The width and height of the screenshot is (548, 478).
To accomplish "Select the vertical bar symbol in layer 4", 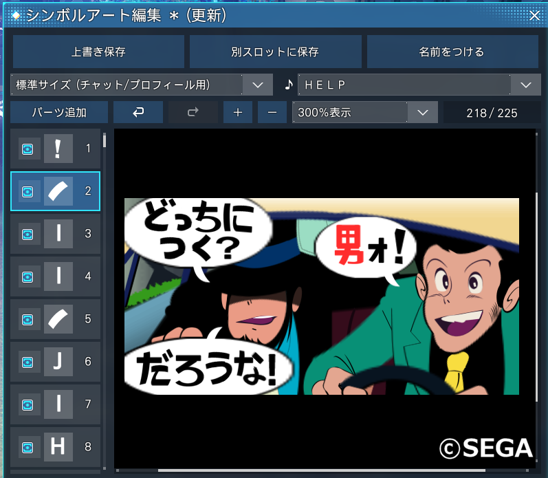I will pos(58,276).
